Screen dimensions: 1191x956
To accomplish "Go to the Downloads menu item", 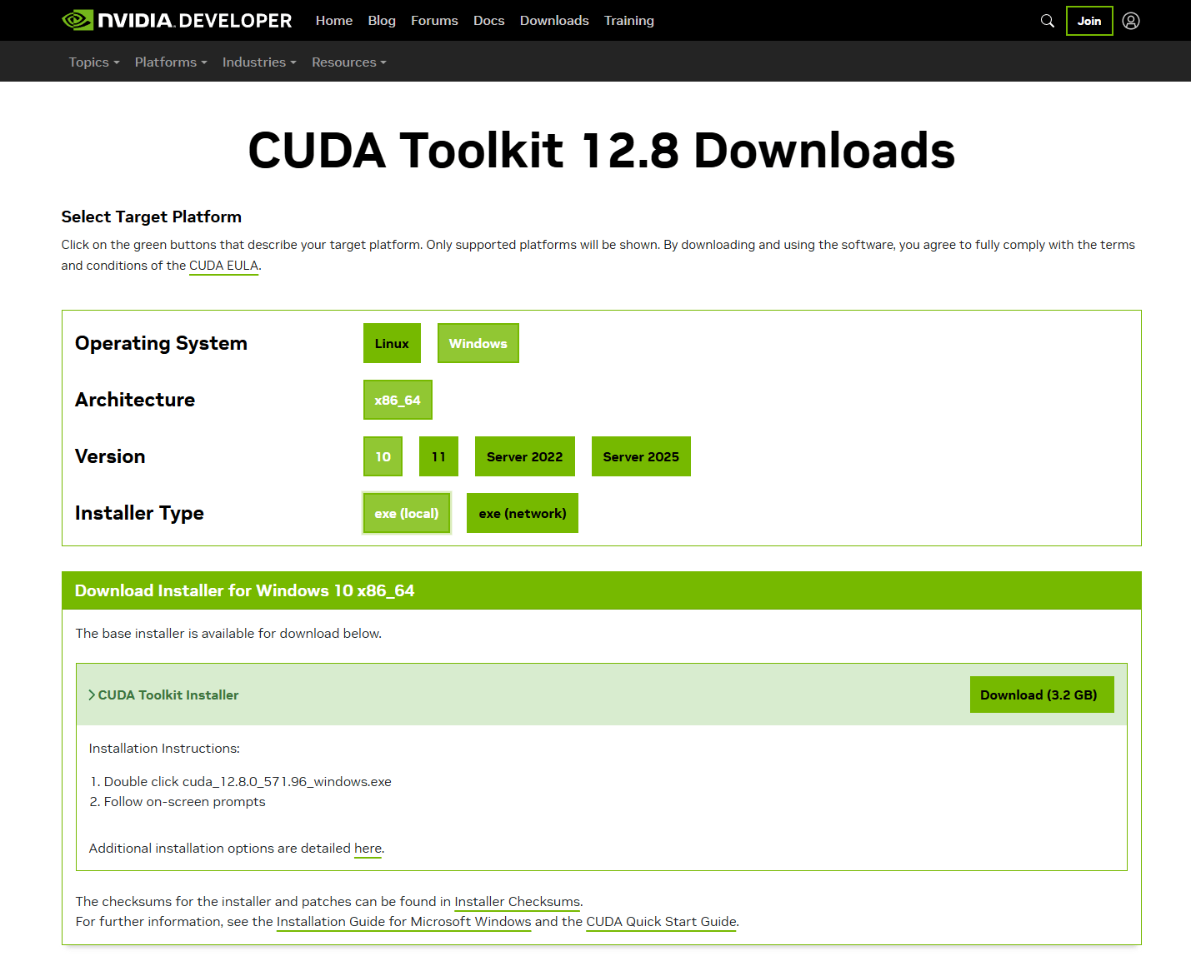I will tap(554, 21).
